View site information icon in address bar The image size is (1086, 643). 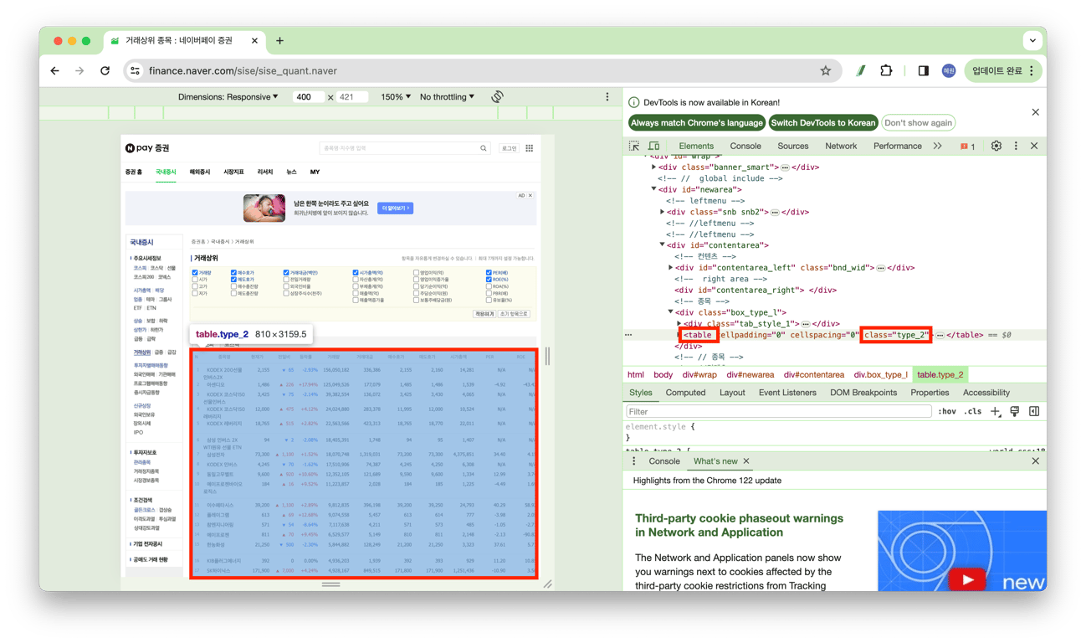pos(136,71)
